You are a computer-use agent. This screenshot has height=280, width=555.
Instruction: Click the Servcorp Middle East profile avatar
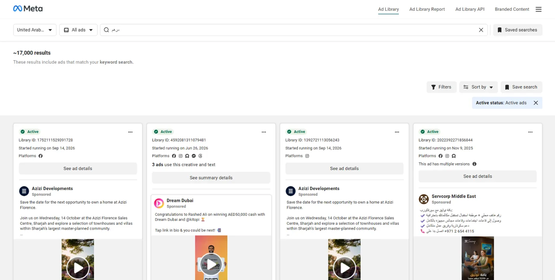pyautogui.click(x=424, y=199)
